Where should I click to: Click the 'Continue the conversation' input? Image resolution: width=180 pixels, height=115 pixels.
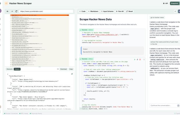coord(163,105)
